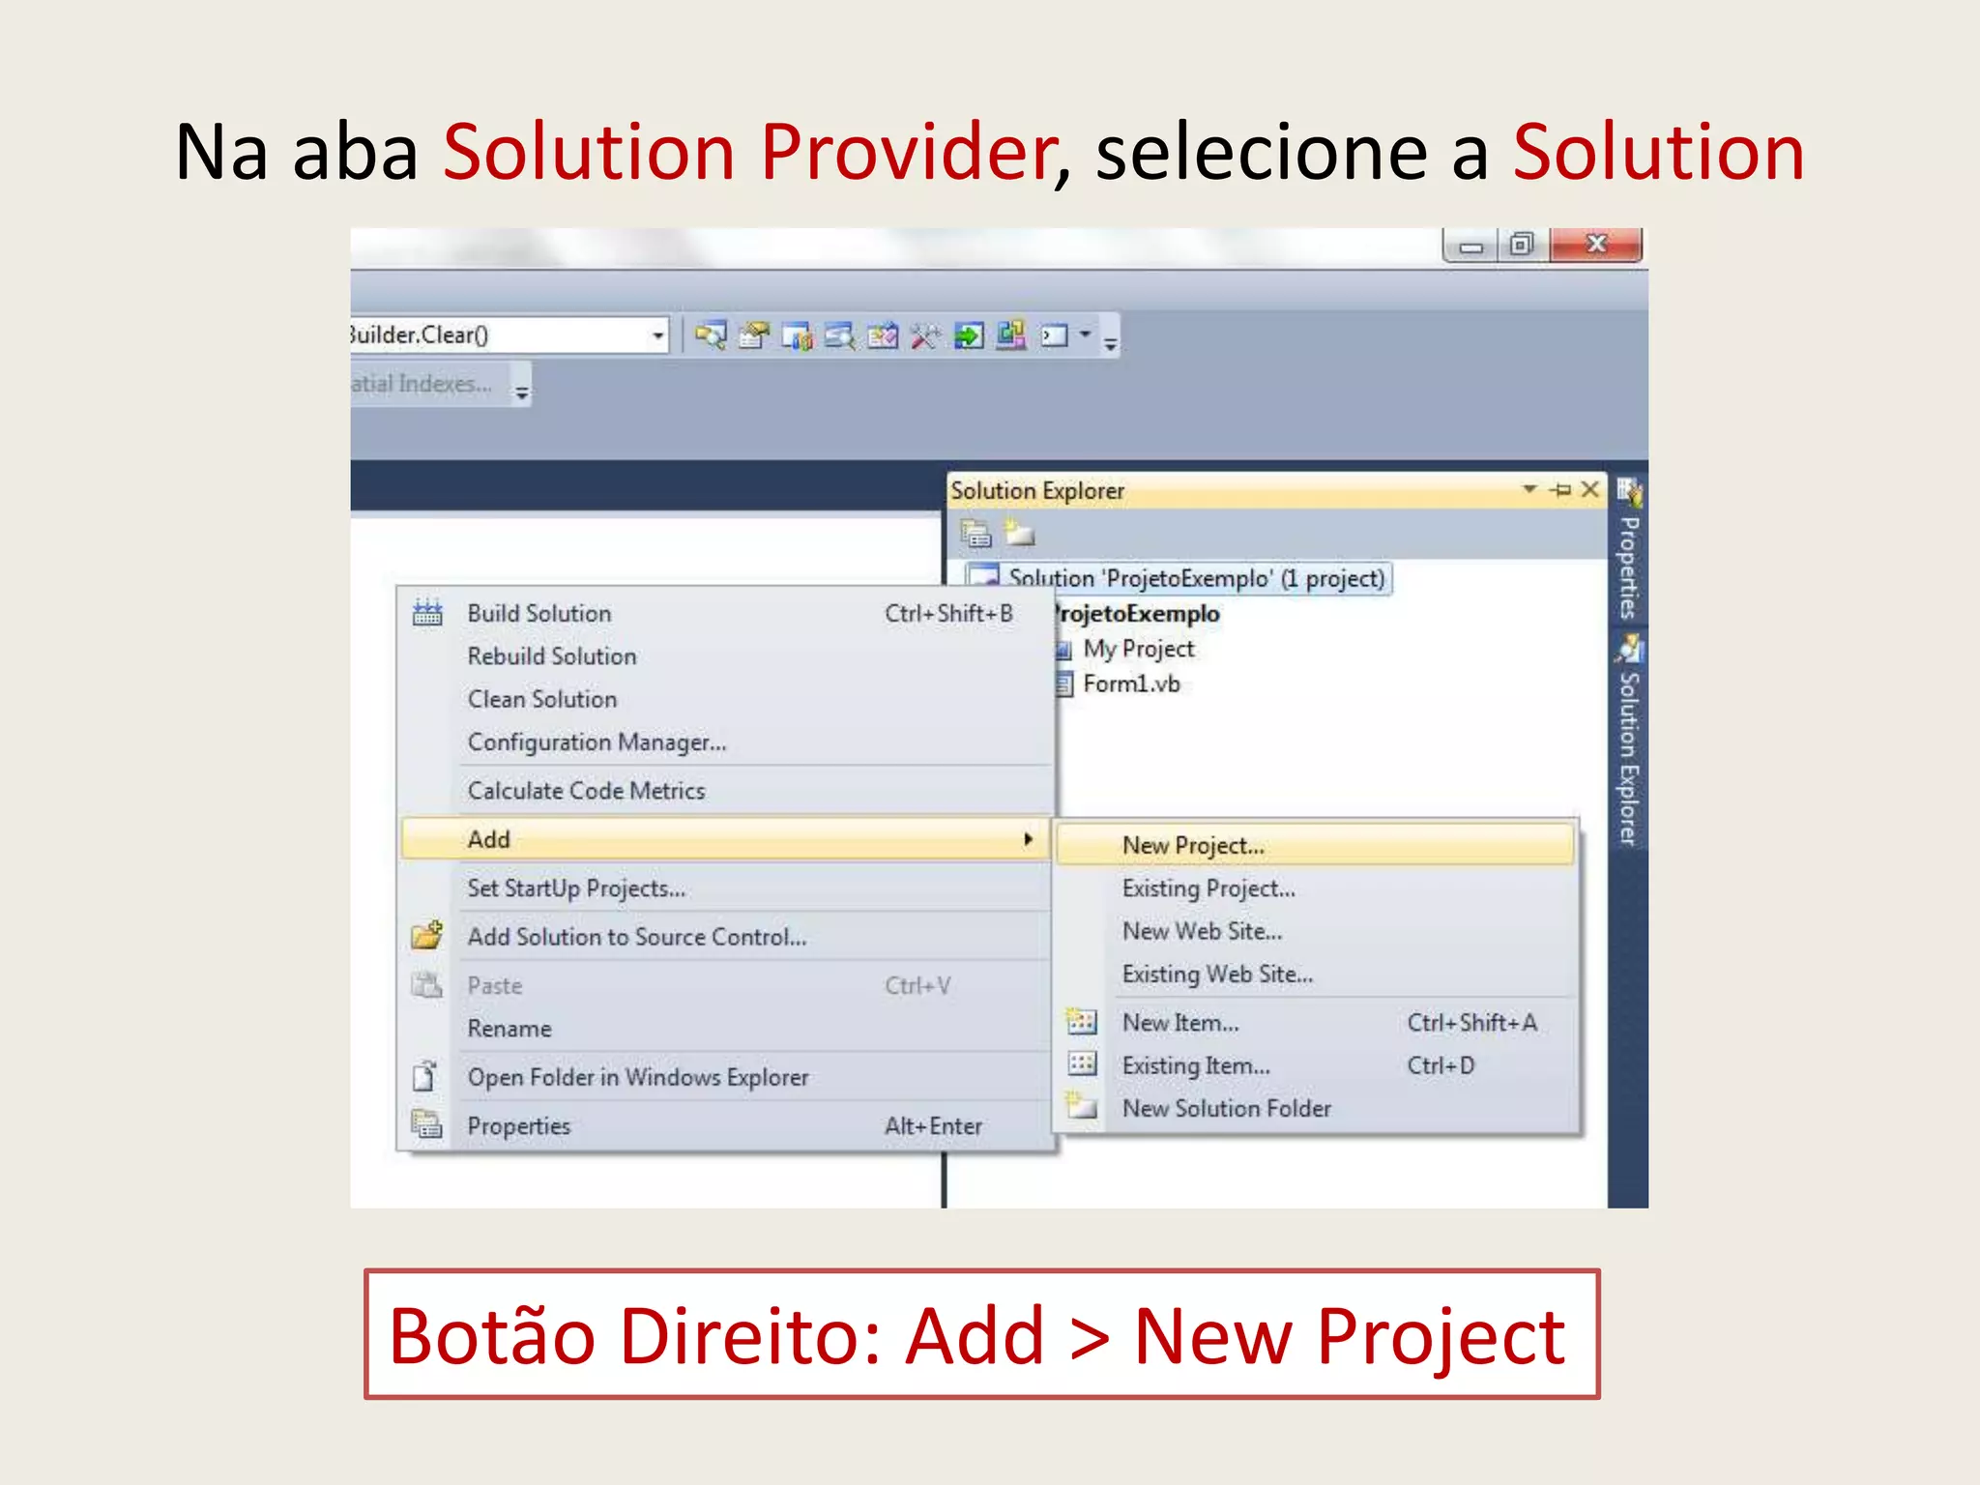Viewport: 1980px width, 1485px height.
Task: Click the Open Folder in Windows Explorer icon
Action: click(425, 1076)
